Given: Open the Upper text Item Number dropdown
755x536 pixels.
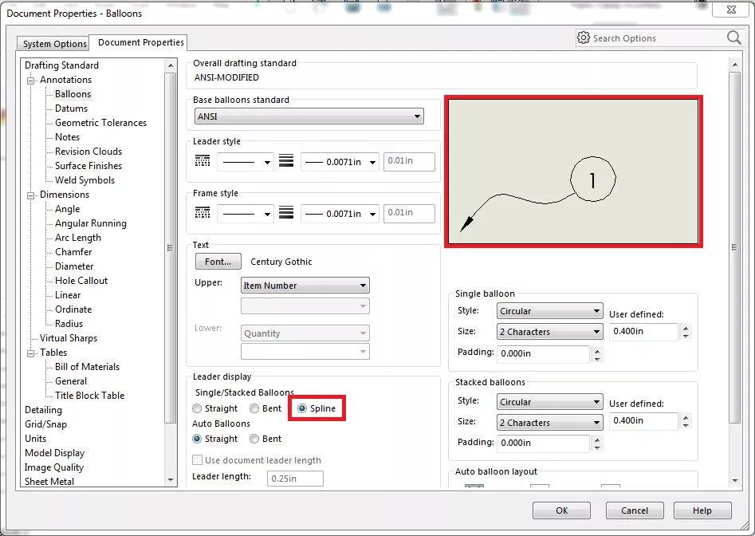Looking at the screenshot, I should [305, 285].
